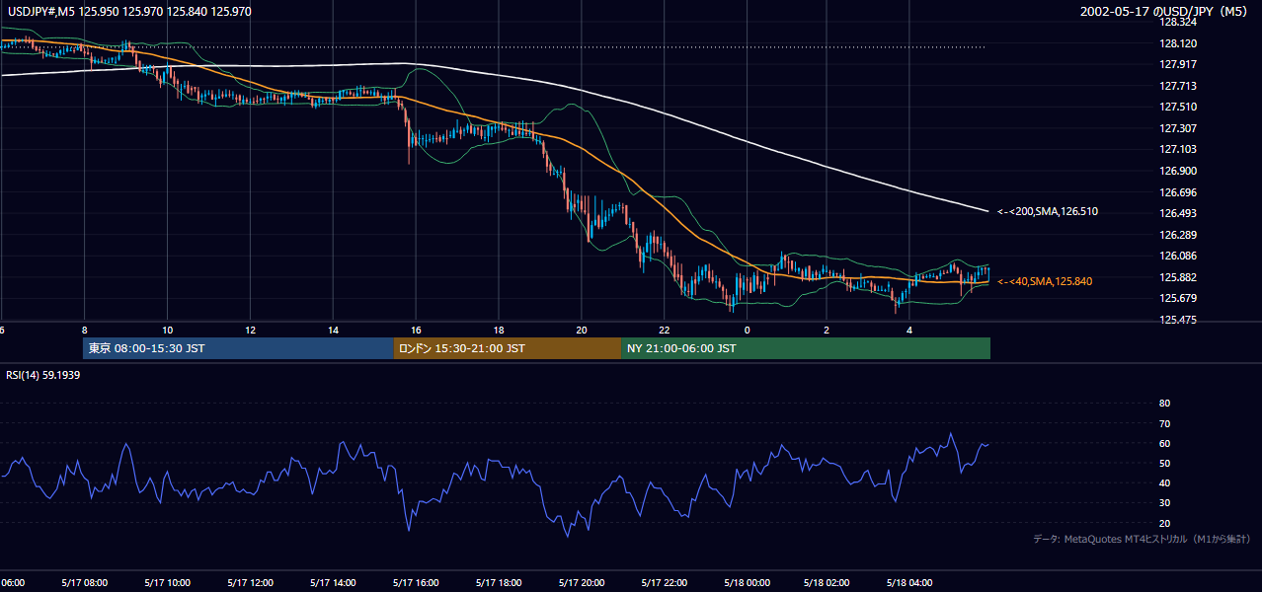Viewport: 1262px width, 592px height.
Task: Click price axis value 126.900
Action: coord(1178,171)
